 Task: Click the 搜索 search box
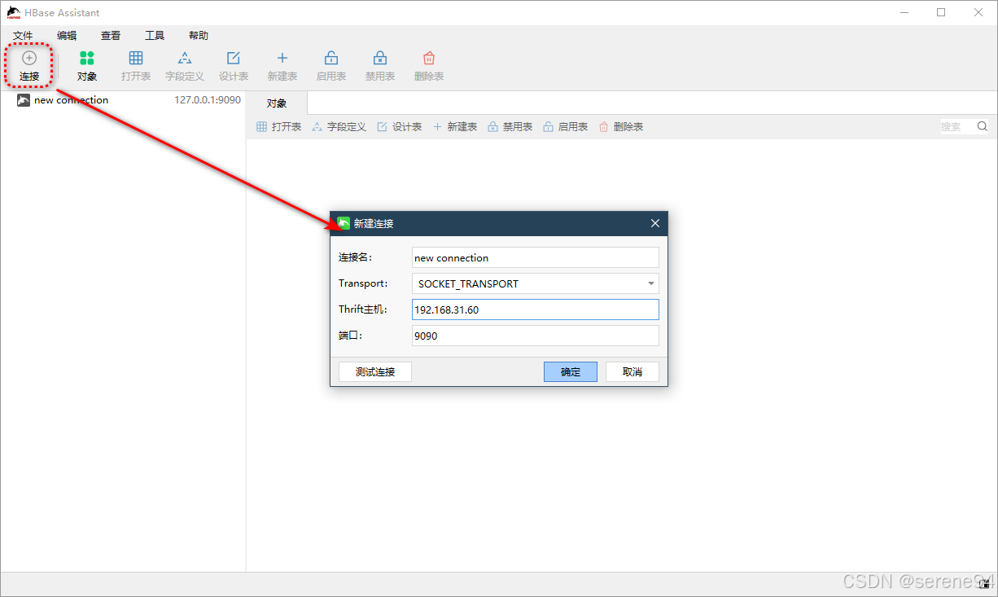[956, 126]
